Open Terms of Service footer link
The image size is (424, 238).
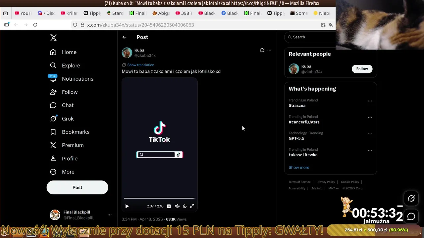pos(299,182)
